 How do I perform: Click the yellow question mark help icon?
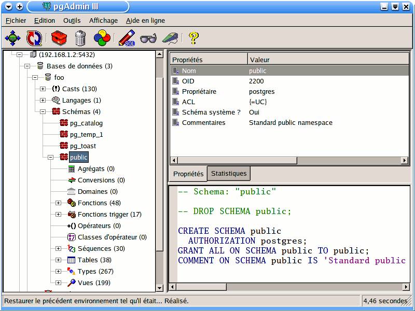pos(193,38)
